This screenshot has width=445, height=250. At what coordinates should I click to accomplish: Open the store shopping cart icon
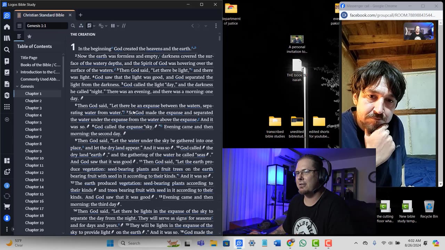(x=7, y=207)
